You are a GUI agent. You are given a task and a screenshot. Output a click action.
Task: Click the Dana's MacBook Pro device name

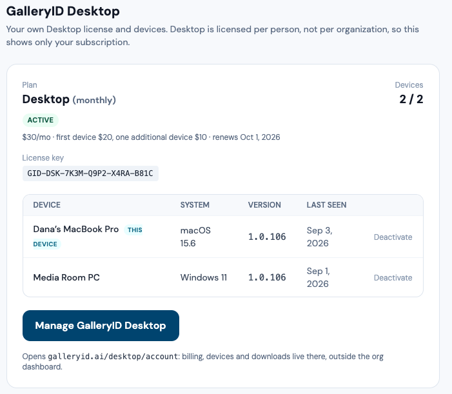pyautogui.click(x=76, y=229)
